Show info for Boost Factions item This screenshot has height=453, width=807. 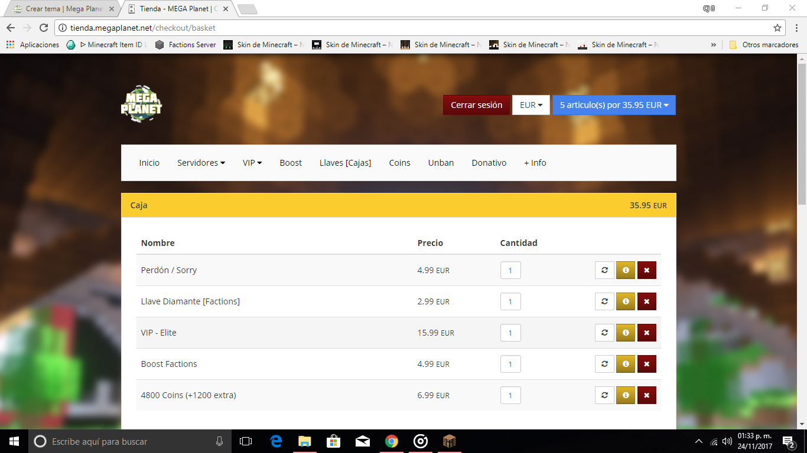click(626, 364)
